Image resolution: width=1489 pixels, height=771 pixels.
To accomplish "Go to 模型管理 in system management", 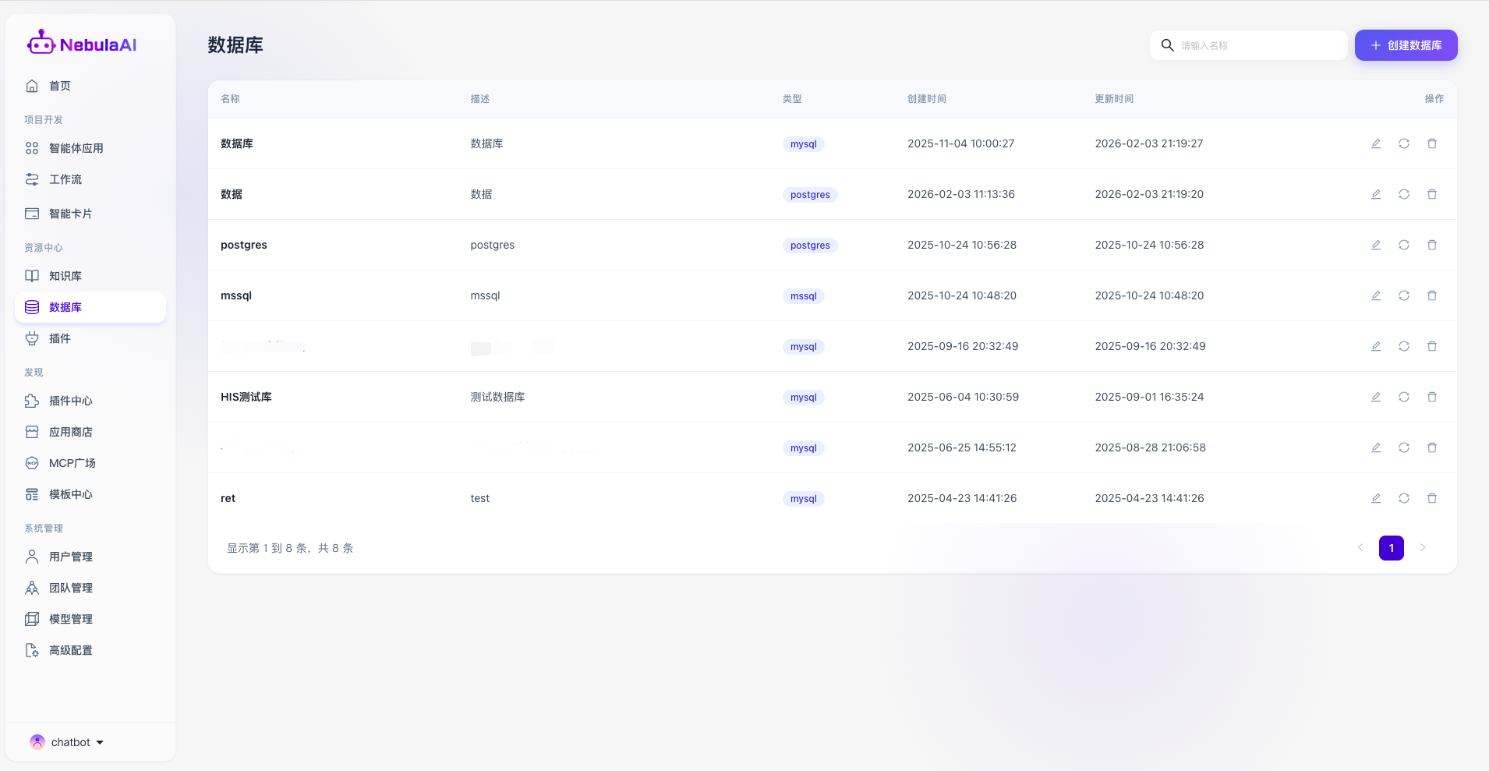I will point(71,619).
